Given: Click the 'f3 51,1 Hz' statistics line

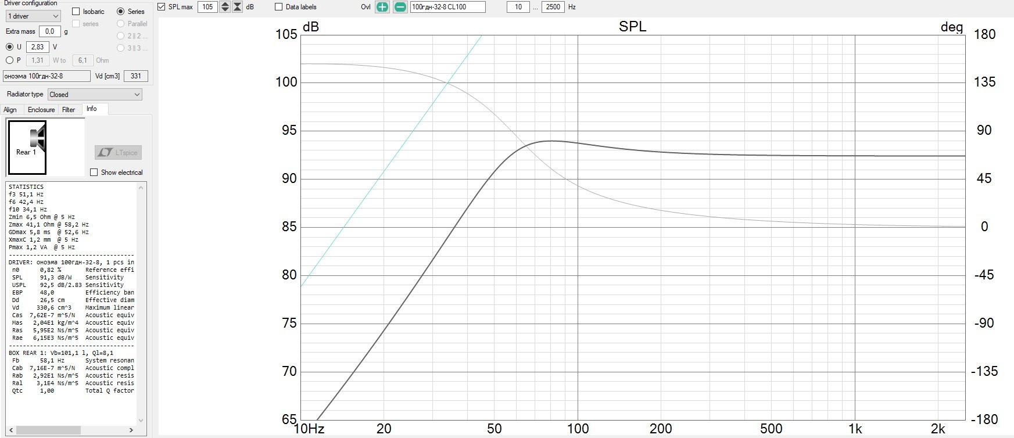Looking at the screenshot, I should pos(26,195).
